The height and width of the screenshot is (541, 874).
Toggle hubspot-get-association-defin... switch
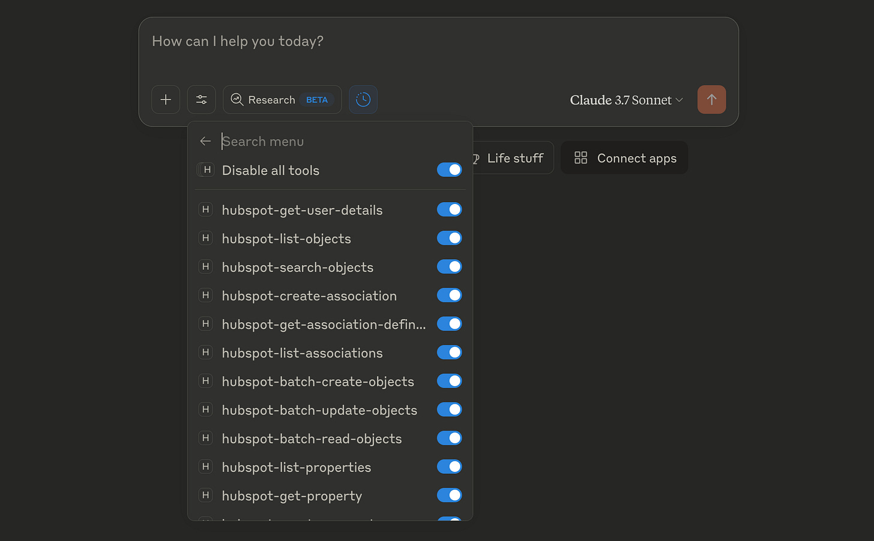449,324
